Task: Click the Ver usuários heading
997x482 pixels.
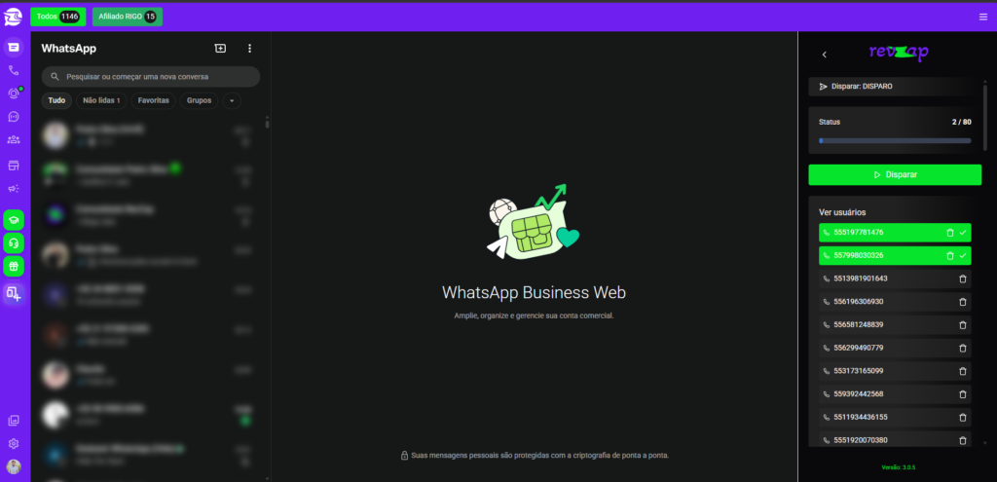Action: (x=842, y=212)
